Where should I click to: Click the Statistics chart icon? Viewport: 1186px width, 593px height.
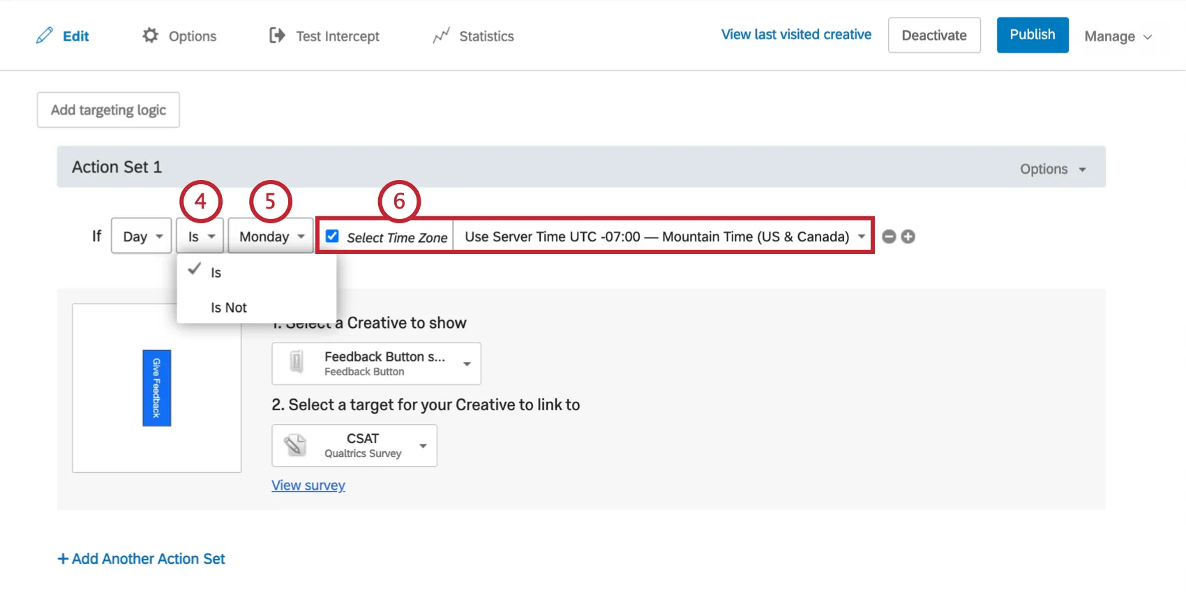(x=441, y=36)
